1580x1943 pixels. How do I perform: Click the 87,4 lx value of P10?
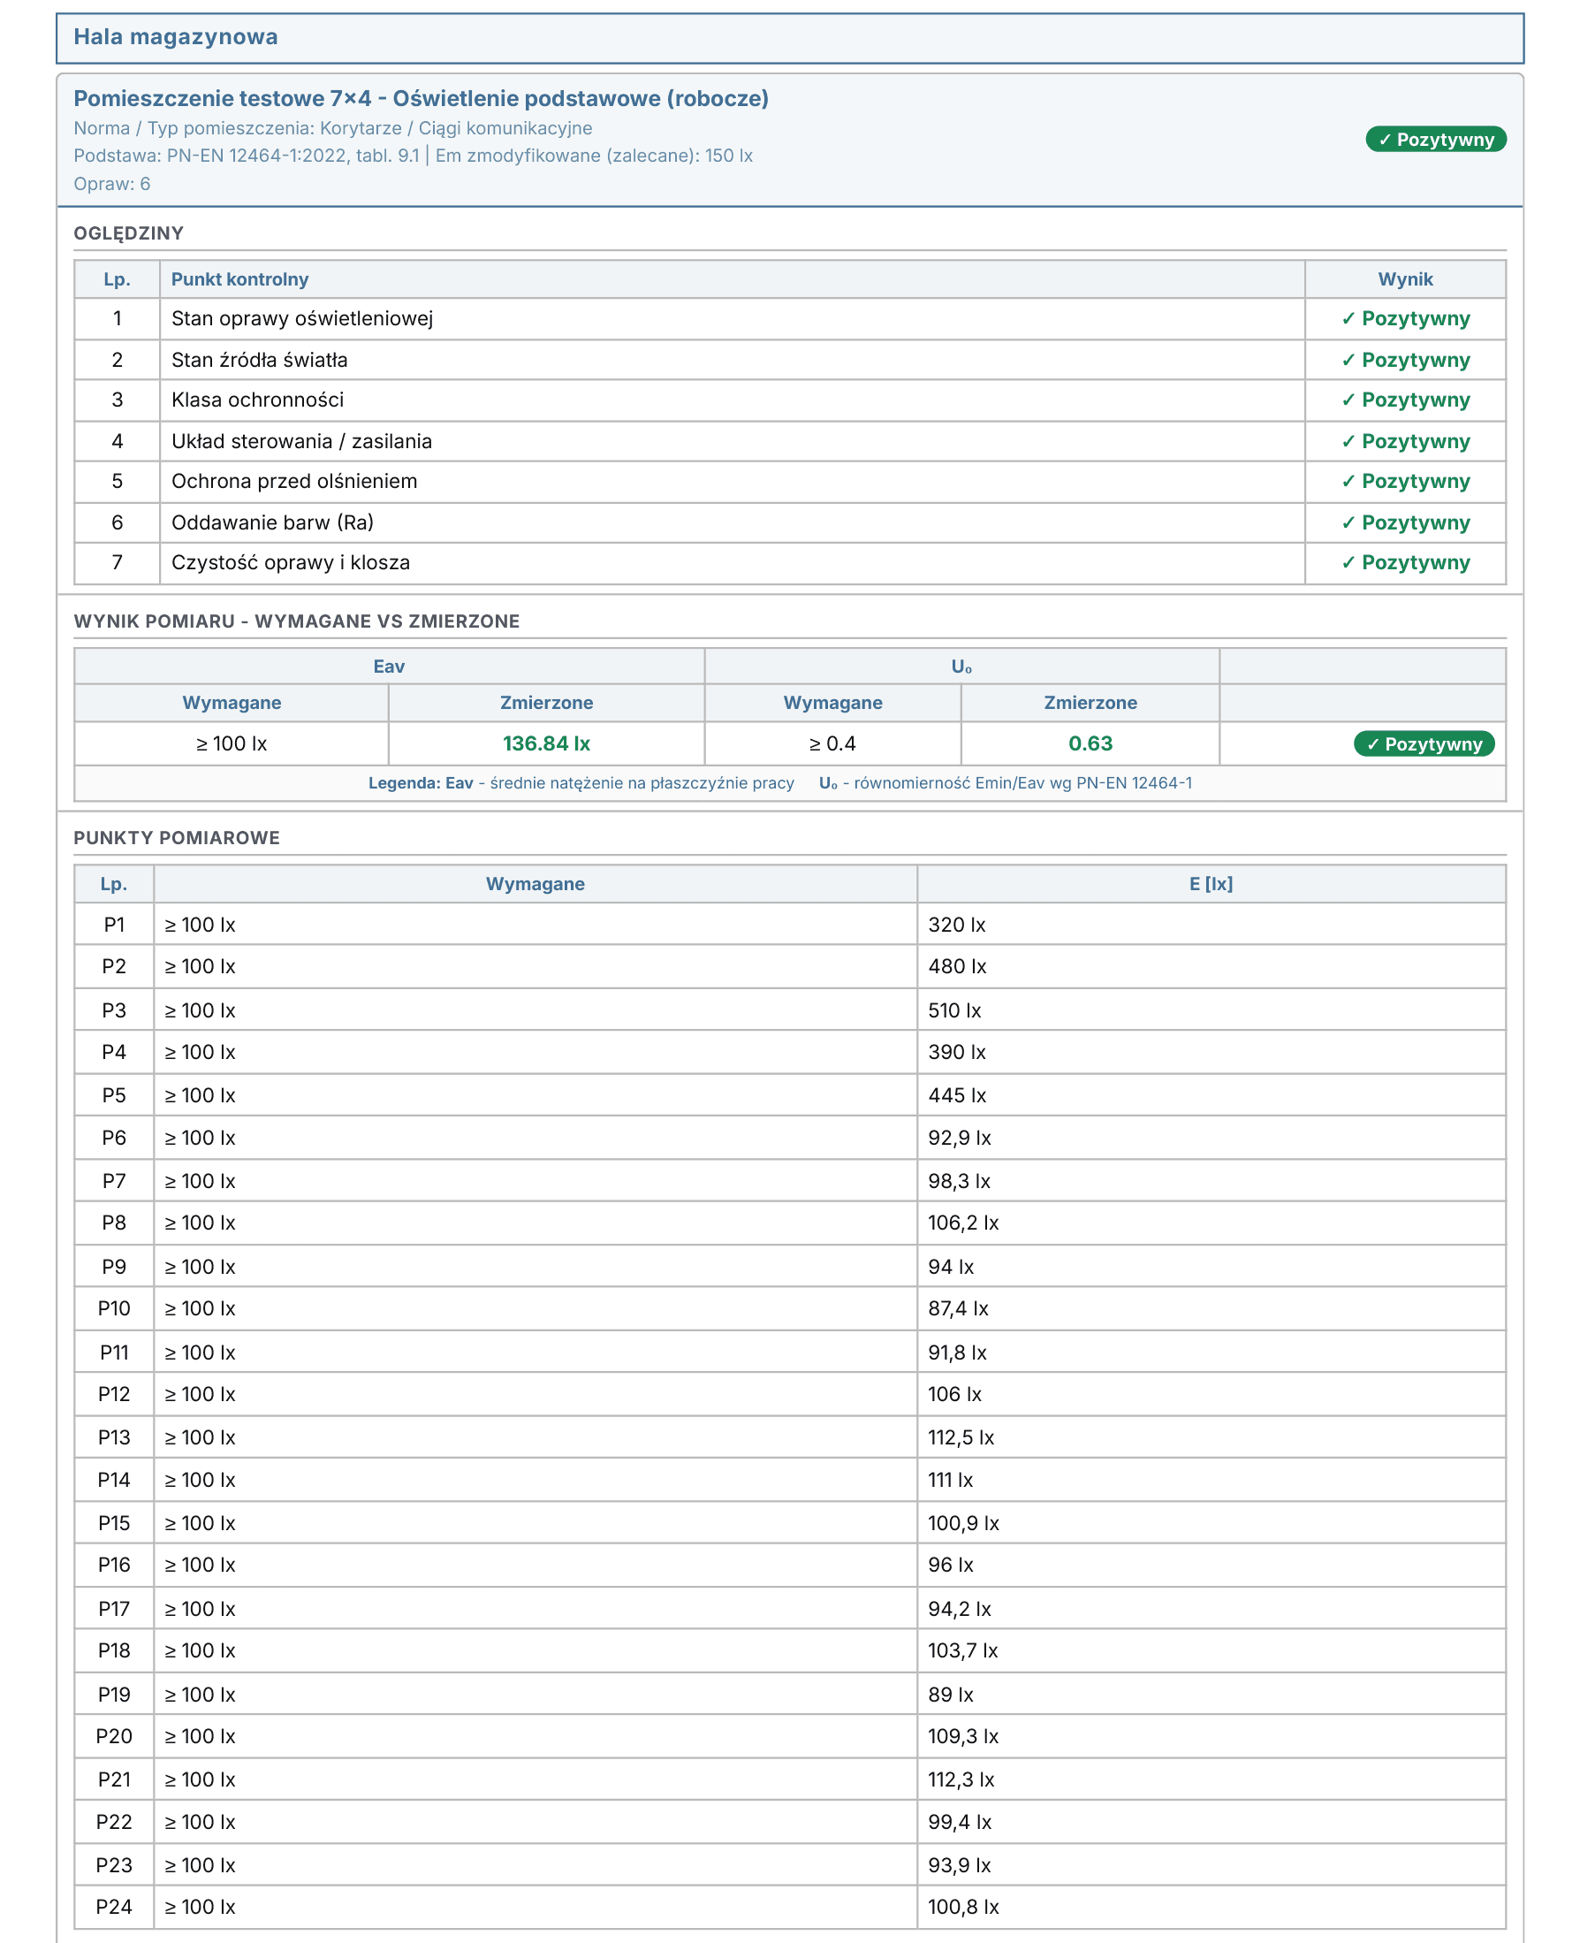tap(959, 1308)
